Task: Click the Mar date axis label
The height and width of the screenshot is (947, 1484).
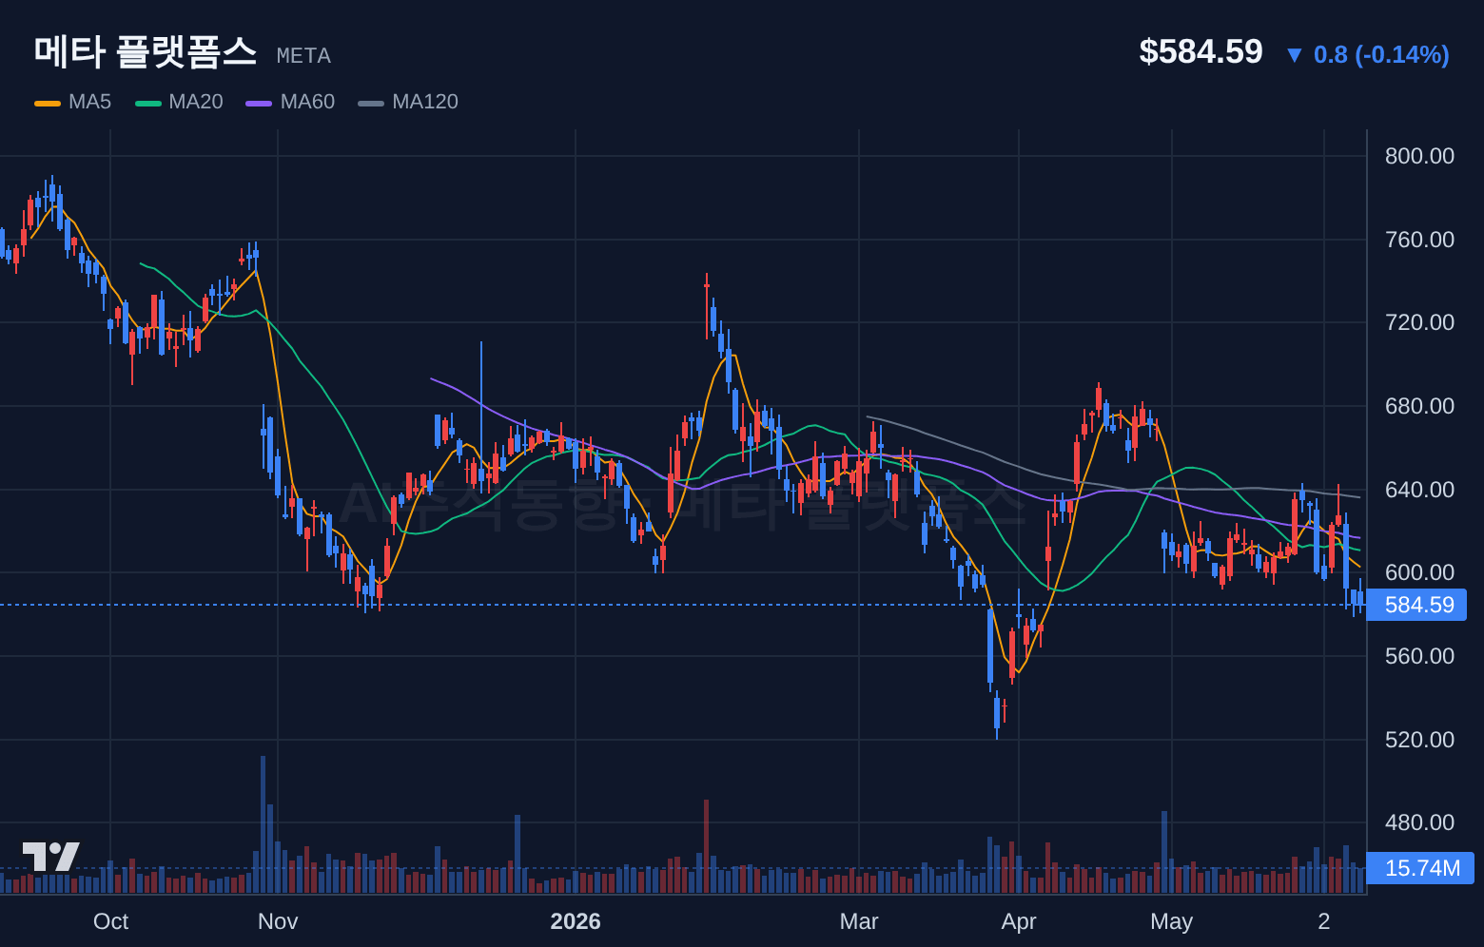Action: 859,921
